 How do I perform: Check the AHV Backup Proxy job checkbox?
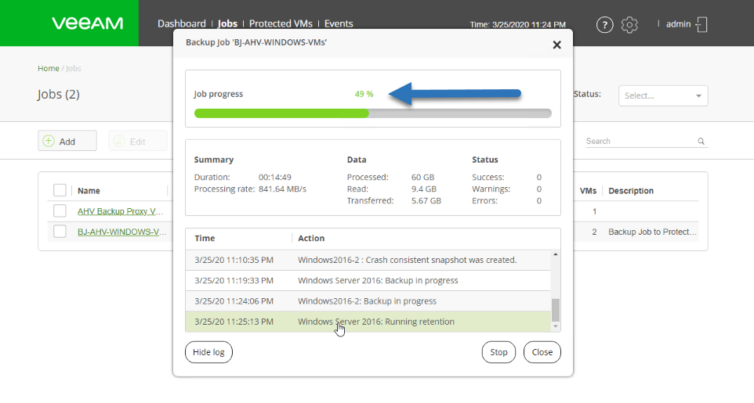[x=60, y=210]
